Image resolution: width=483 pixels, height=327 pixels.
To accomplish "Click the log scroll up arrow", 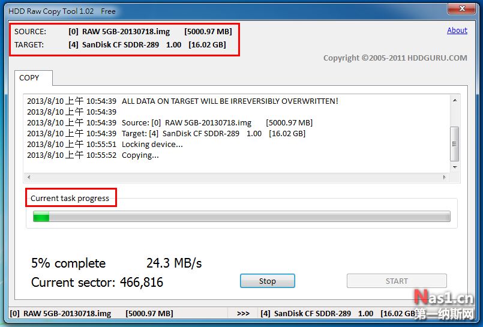I will [x=455, y=100].
